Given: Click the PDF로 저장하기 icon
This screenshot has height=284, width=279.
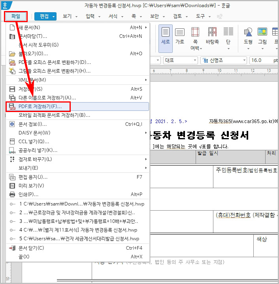Looking at the screenshot, I should 12,106.
